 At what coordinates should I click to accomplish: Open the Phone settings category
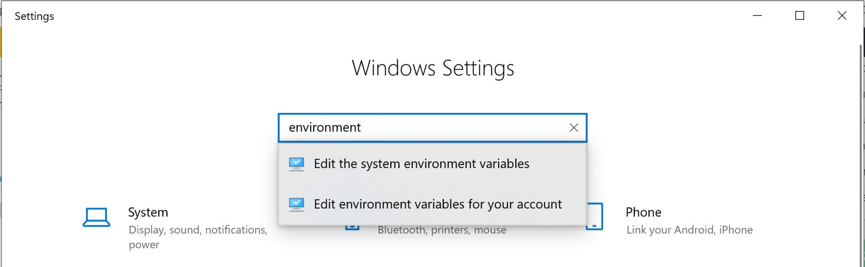coord(643,212)
